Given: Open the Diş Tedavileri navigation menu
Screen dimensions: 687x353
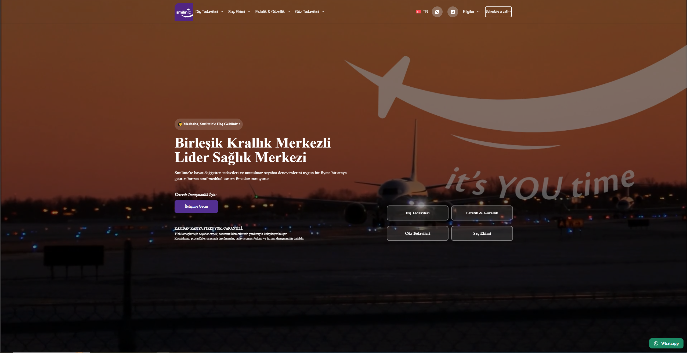Looking at the screenshot, I should click(x=207, y=12).
